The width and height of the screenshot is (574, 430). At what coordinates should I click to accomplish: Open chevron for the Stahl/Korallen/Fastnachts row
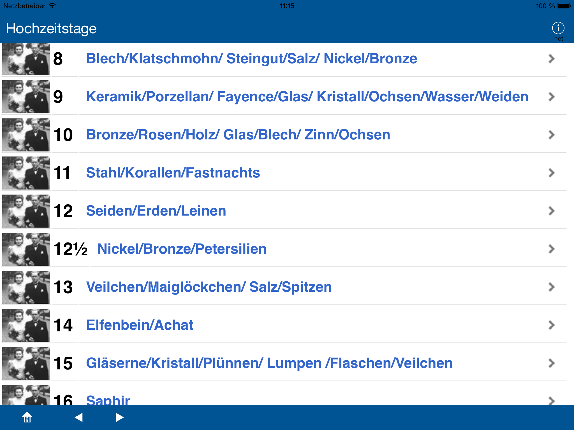pos(552,173)
